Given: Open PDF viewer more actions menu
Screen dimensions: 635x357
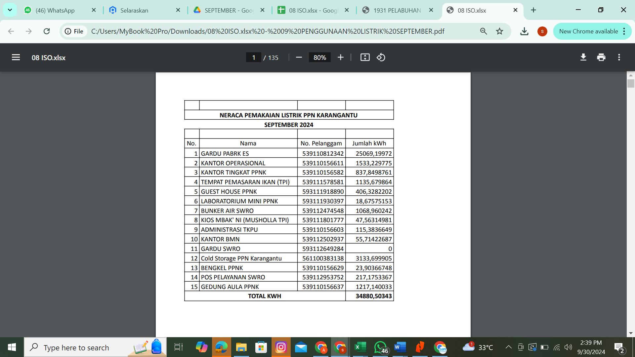Looking at the screenshot, I should coord(619,58).
